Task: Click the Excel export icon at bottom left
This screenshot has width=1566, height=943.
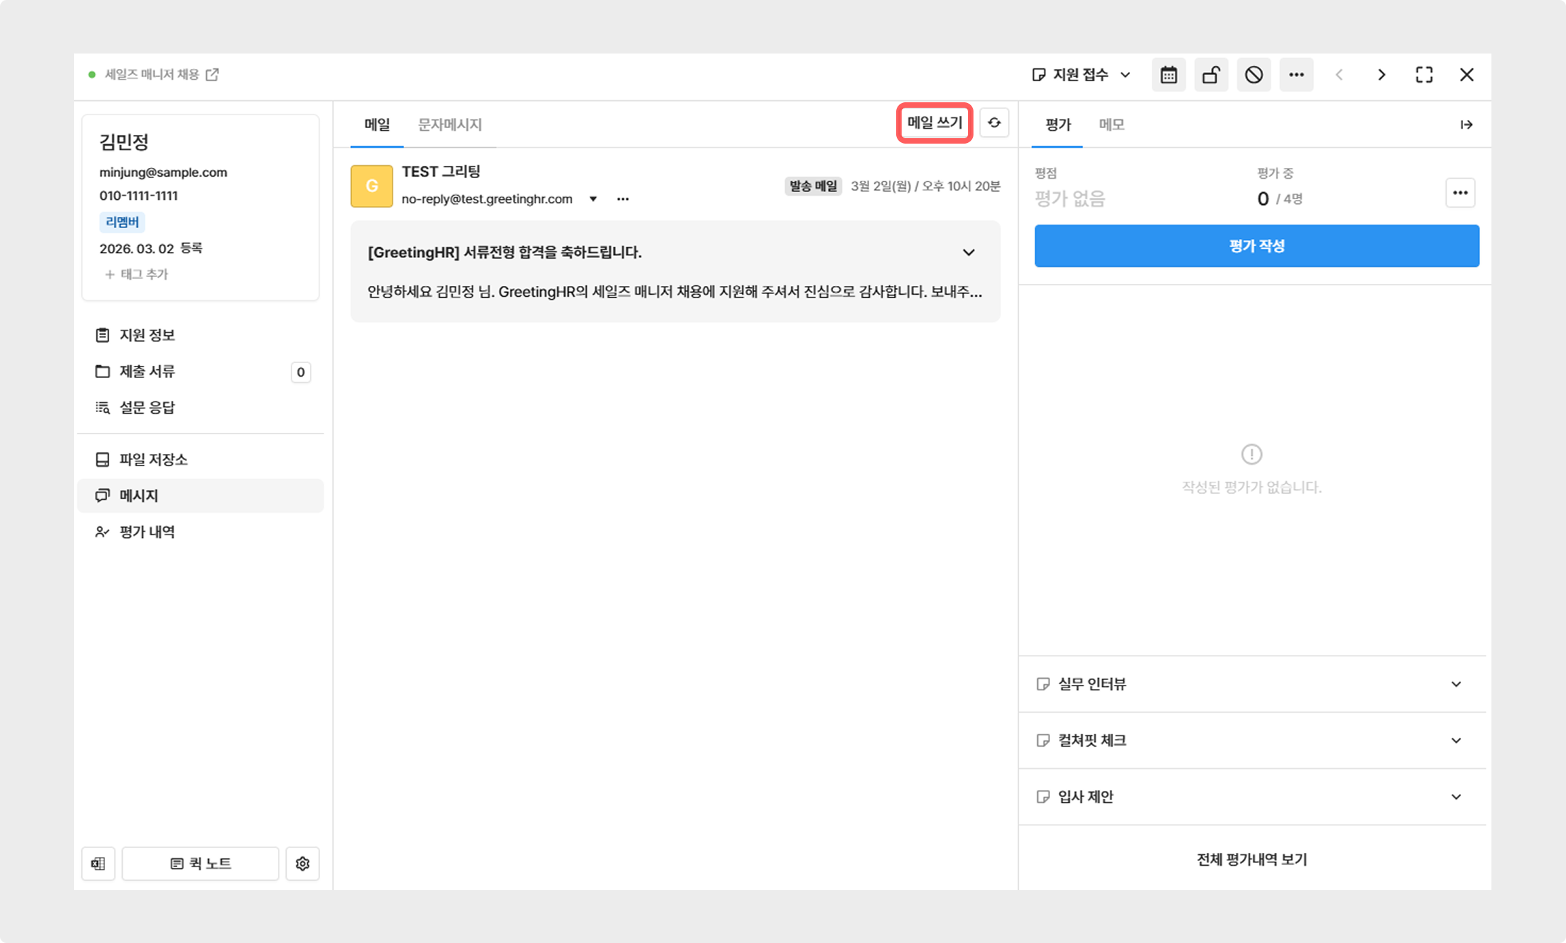Action: pos(98,864)
